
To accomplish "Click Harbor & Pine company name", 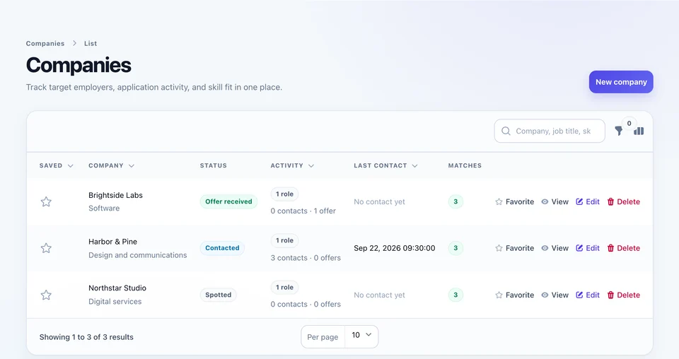I will [x=112, y=242].
